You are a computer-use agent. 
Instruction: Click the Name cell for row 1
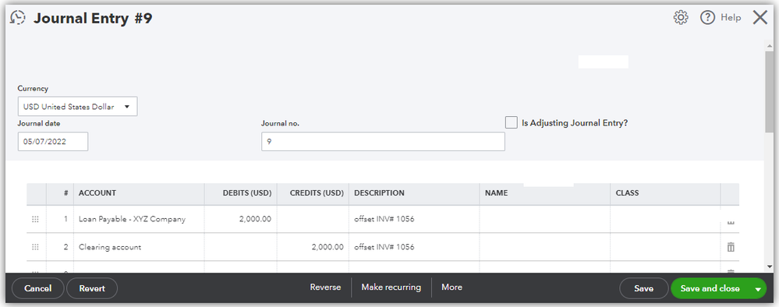(x=544, y=219)
